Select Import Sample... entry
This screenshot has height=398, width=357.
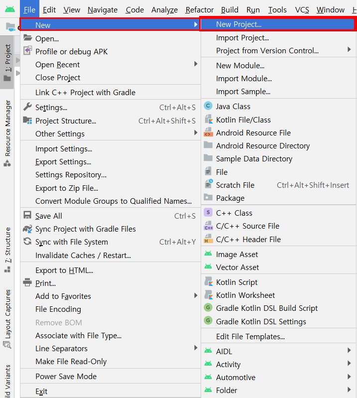click(278, 91)
